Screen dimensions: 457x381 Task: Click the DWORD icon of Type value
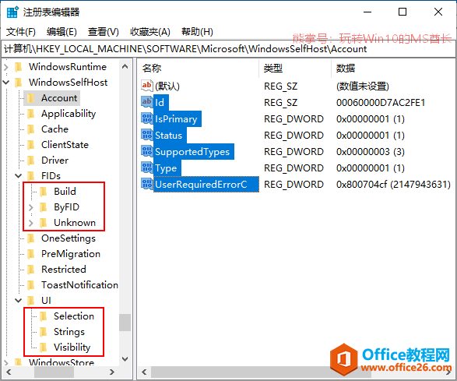coord(147,168)
